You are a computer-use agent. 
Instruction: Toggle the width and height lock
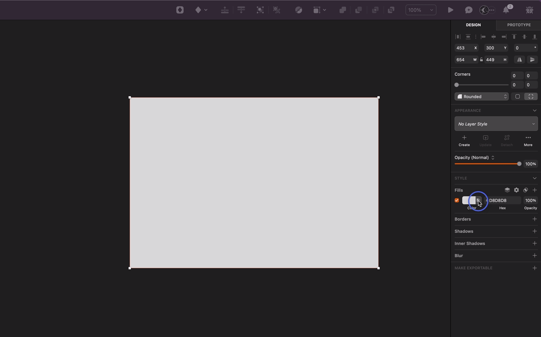point(481,59)
